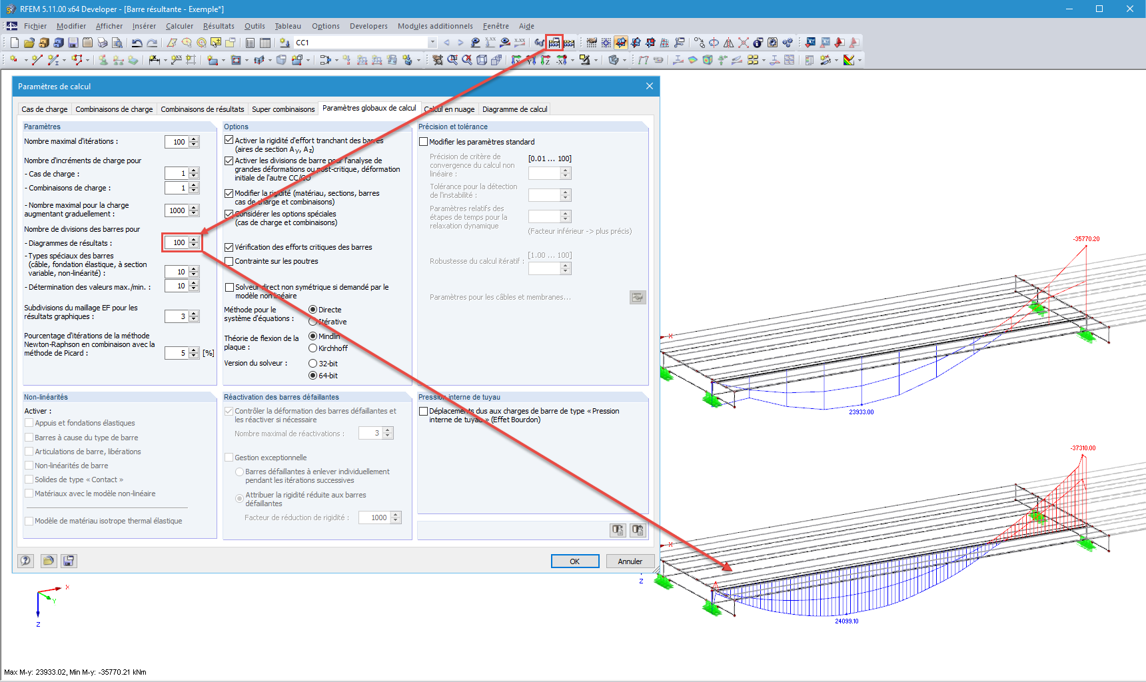This screenshot has width=1146, height=682.
Task: Expand the color scale toolbar dropdown arrow
Action: pos(859,60)
